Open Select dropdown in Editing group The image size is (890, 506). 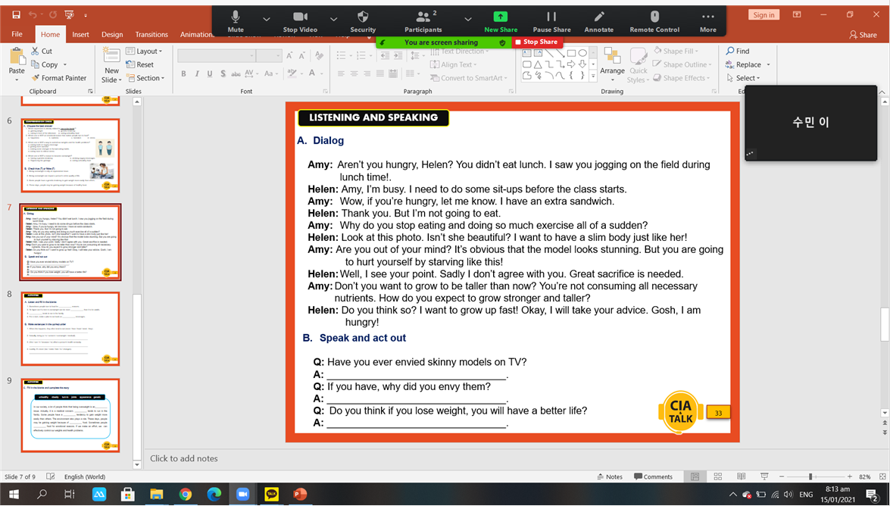tap(742, 78)
